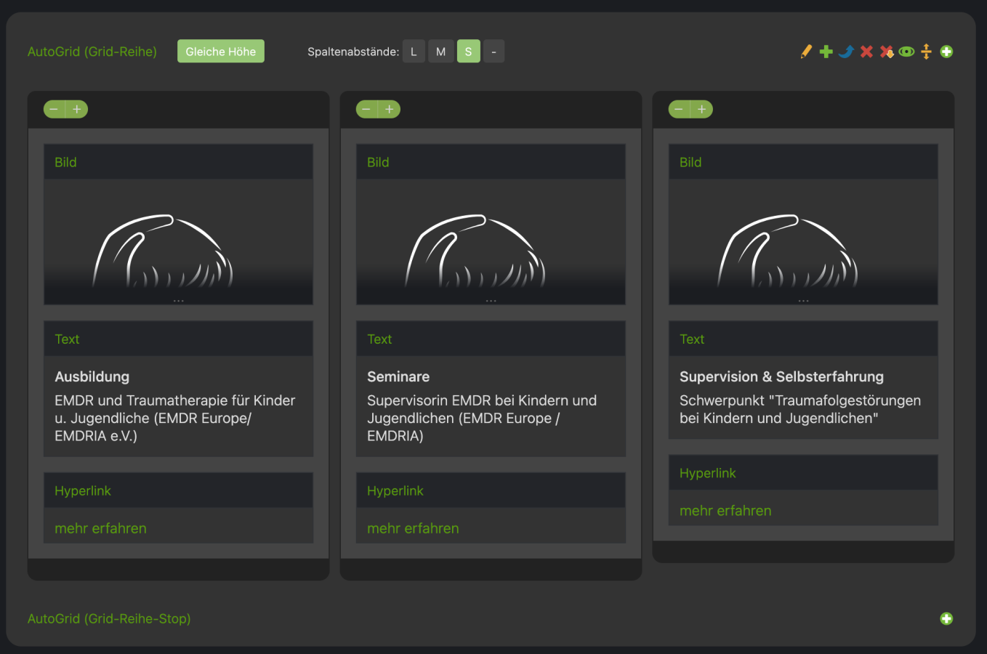Click the circled green plus in the header toolbar
The height and width of the screenshot is (654, 987).
(x=946, y=52)
